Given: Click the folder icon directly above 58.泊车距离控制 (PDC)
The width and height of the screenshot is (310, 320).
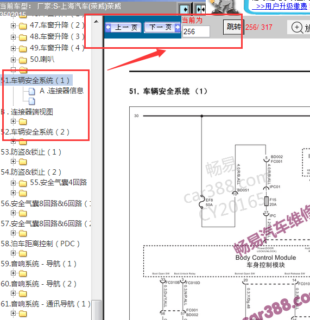Looking at the screenshot, I should coord(23,233).
